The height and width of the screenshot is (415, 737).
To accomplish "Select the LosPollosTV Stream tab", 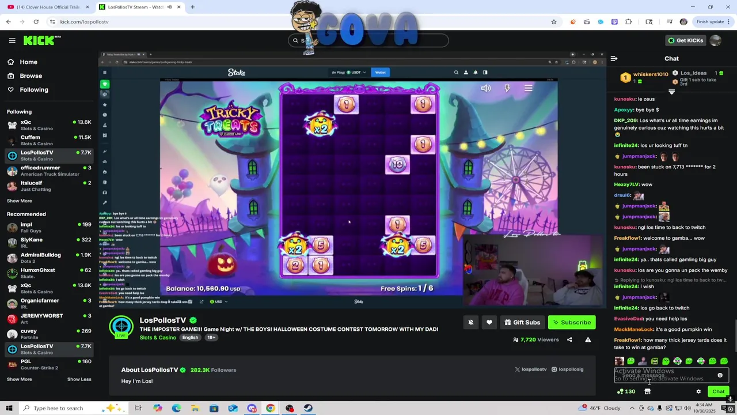I will click(x=135, y=7).
